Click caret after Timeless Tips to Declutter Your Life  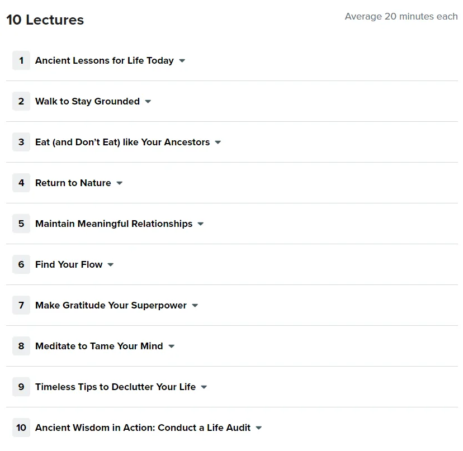click(x=204, y=387)
